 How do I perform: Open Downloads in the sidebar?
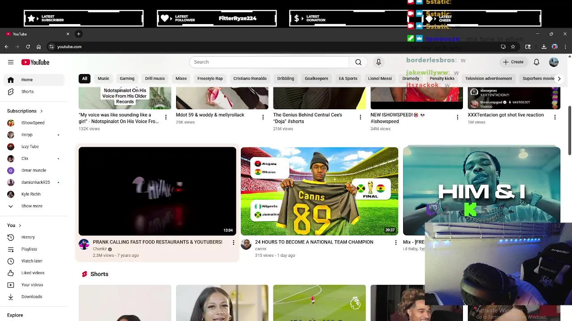click(34, 296)
